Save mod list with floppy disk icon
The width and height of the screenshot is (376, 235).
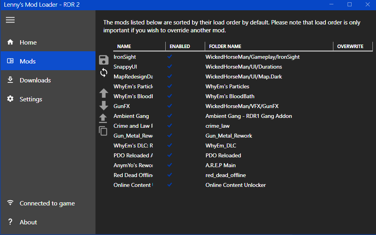tap(104, 60)
